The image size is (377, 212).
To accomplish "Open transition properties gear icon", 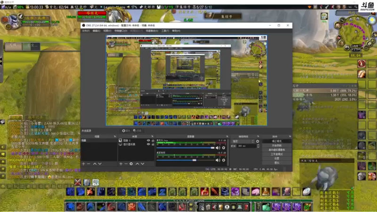I will click(257, 141).
